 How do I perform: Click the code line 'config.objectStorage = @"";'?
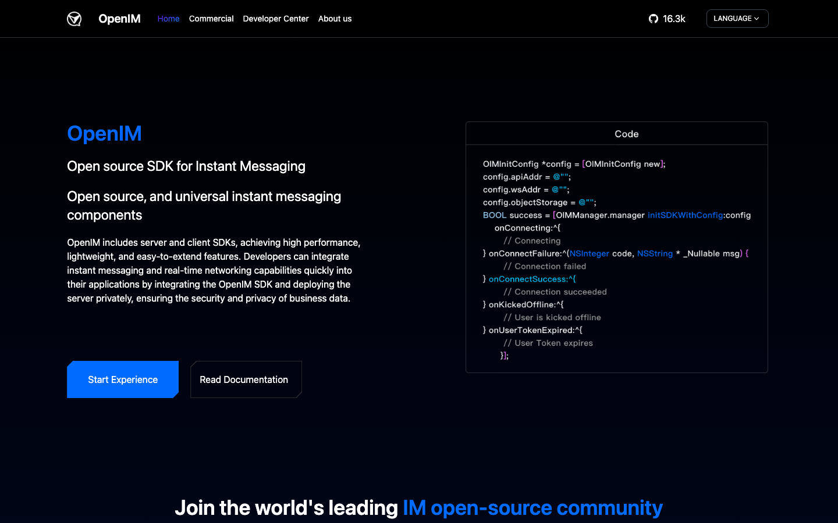click(x=539, y=202)
